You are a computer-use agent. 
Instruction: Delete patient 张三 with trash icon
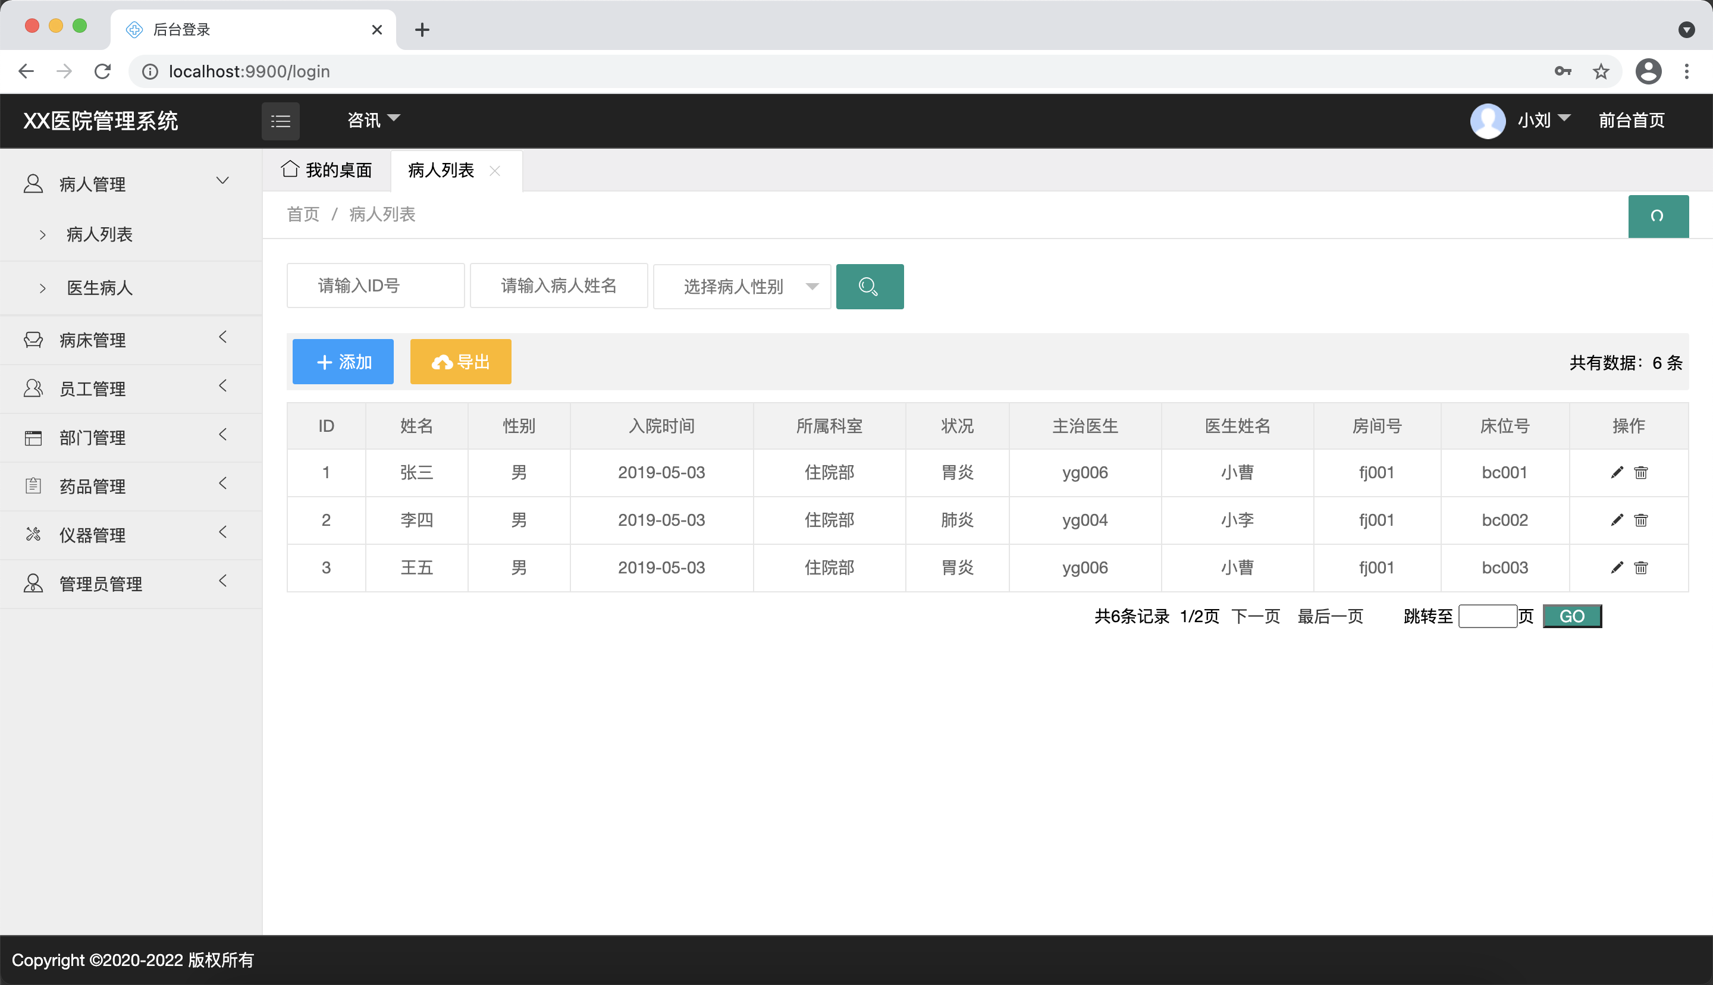click(1640, 472)
